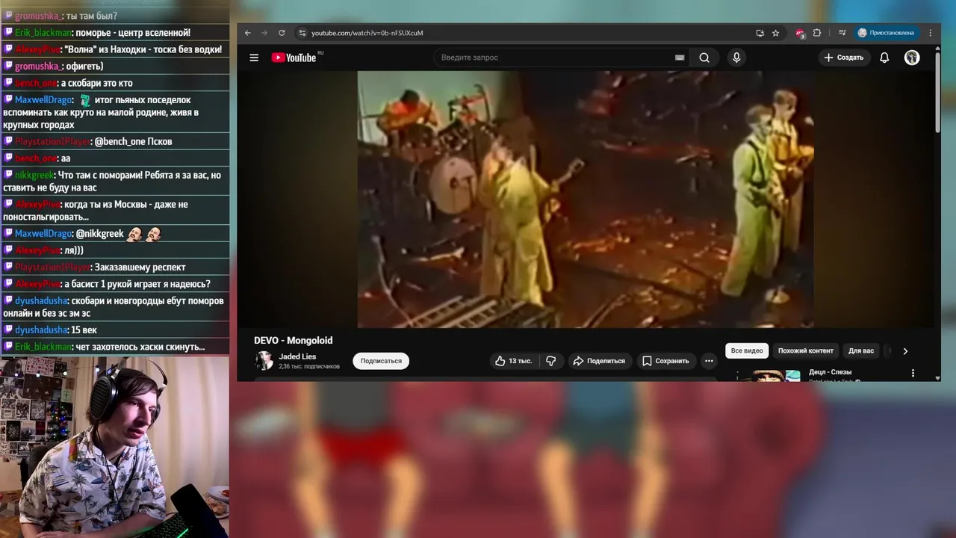This screenshot has height=538, width=956.
Task: Click on the DEVO video player
Action: (586, 199)
